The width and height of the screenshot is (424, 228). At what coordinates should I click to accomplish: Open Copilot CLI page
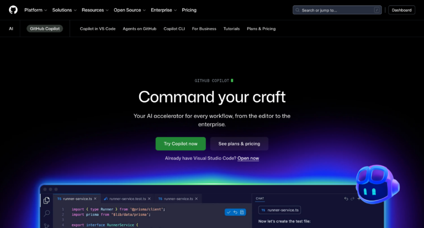point(174,29)
